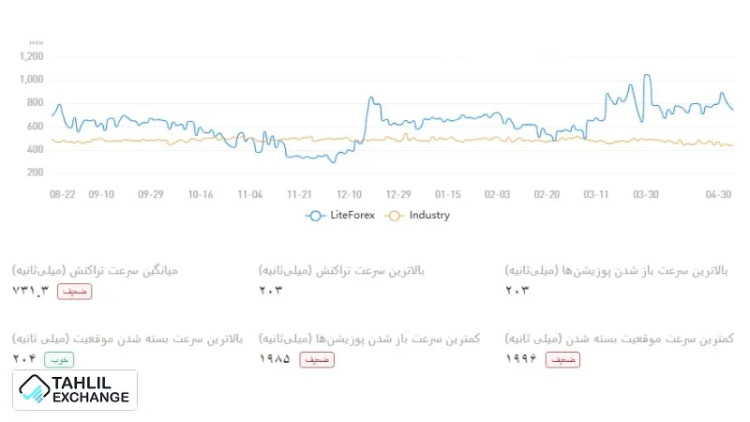Select the 01-15 date axis label

point(448,194)
